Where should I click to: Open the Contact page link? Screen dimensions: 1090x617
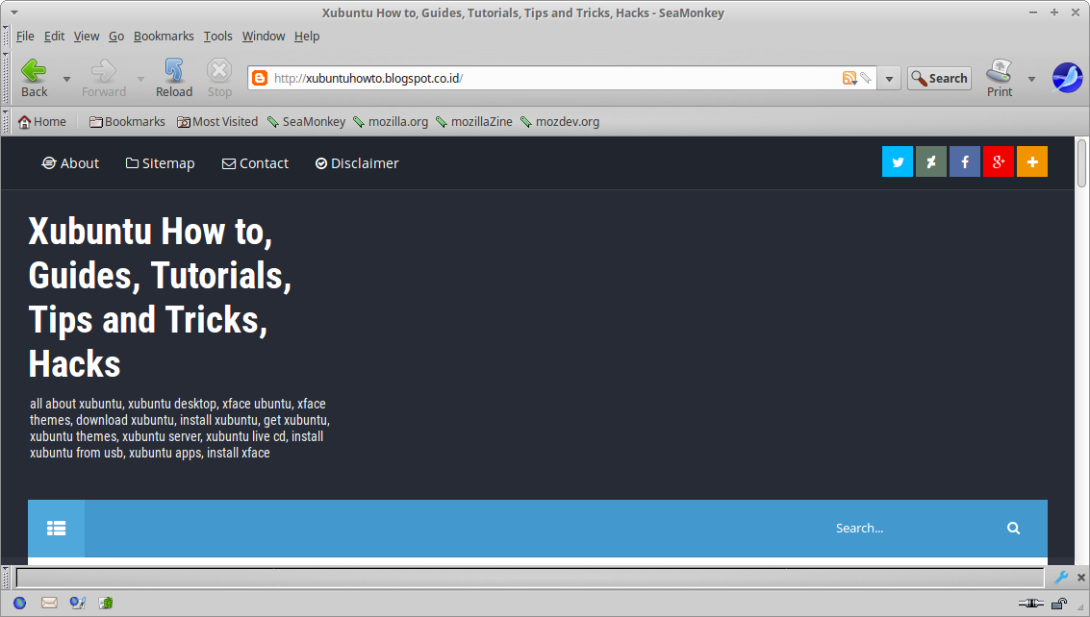click(255, 163)
